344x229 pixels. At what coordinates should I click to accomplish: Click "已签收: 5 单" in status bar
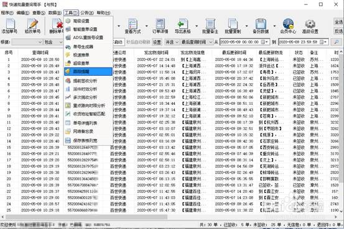[236, 225]
